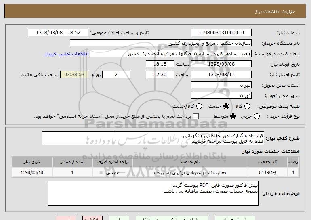Click row number cell 1 under ردیف
311x220 pixels.
pos(293,172)
